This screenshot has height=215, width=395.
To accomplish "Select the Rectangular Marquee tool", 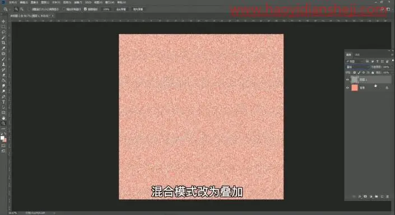I will [x=3, y=27].
